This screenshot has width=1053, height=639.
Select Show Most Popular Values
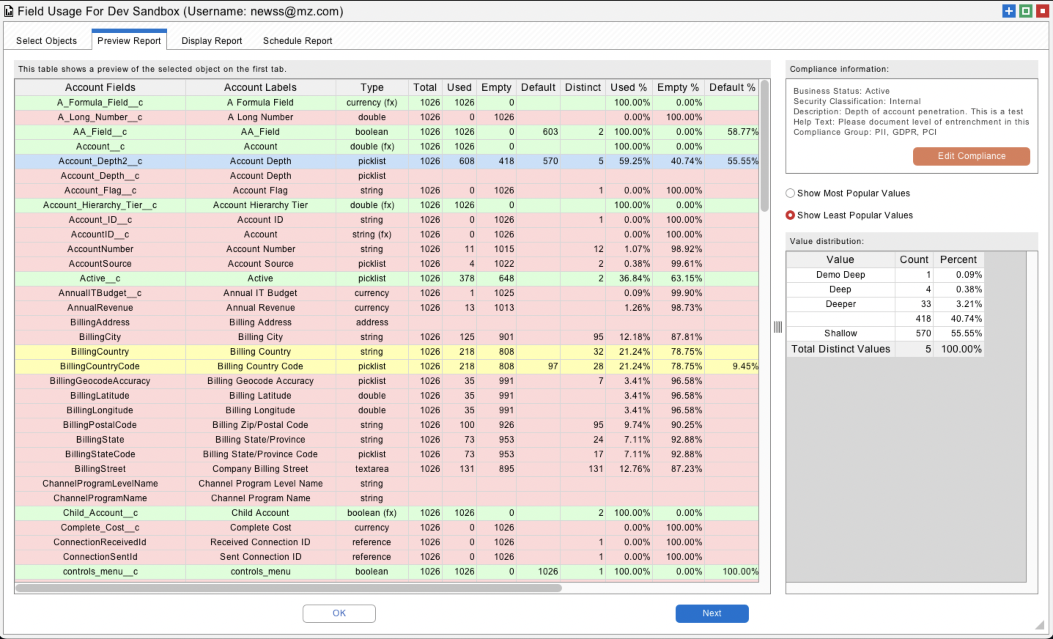point(790,193)
